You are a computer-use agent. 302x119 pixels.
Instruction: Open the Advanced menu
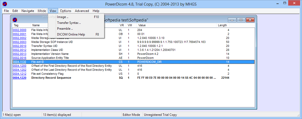82,11
